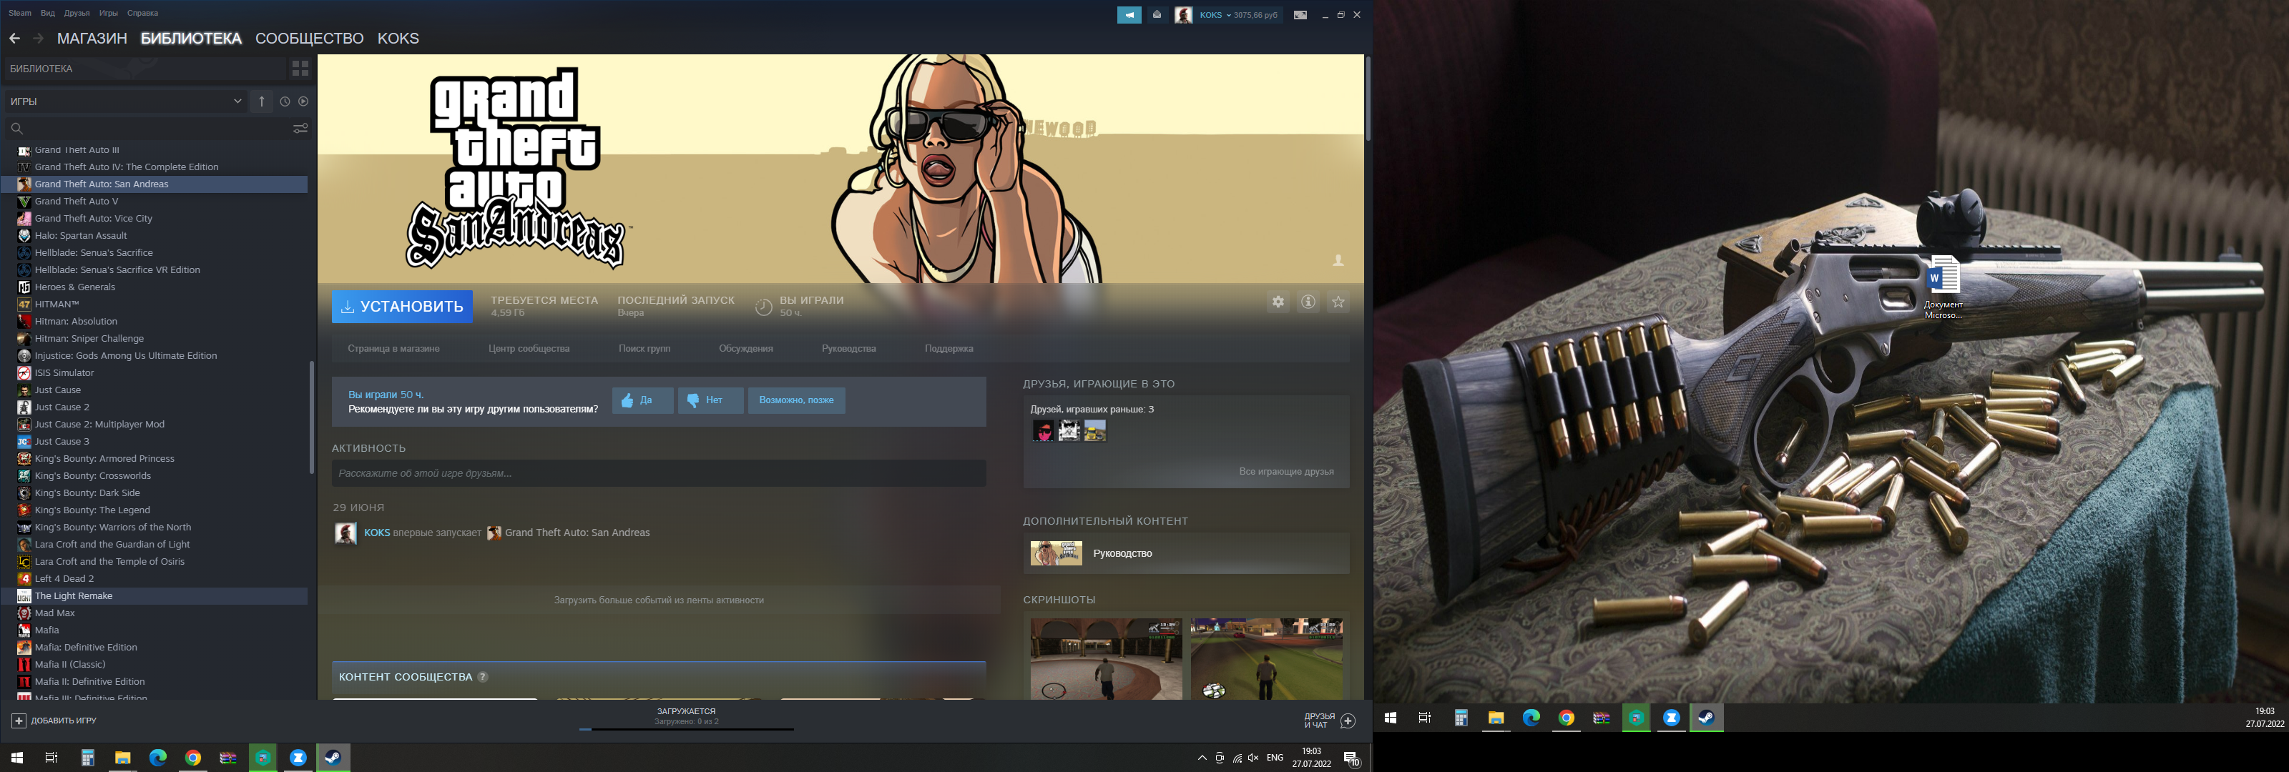Select the Word document icon on desktop

coord(1944,287)
